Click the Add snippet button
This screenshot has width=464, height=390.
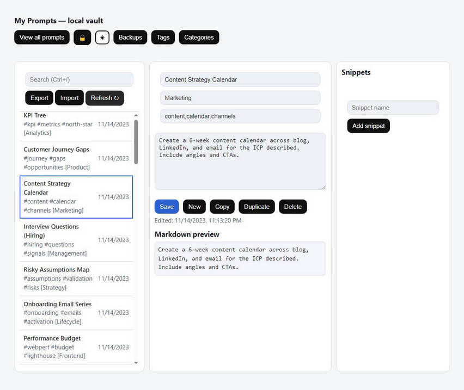(368, 126)
